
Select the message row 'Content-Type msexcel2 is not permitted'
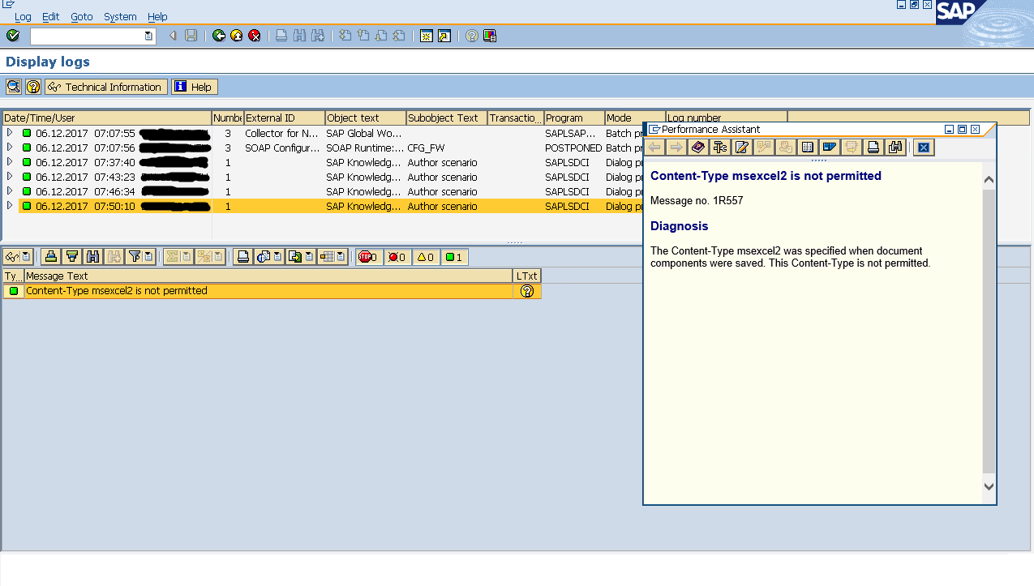[x=272, y=291]
